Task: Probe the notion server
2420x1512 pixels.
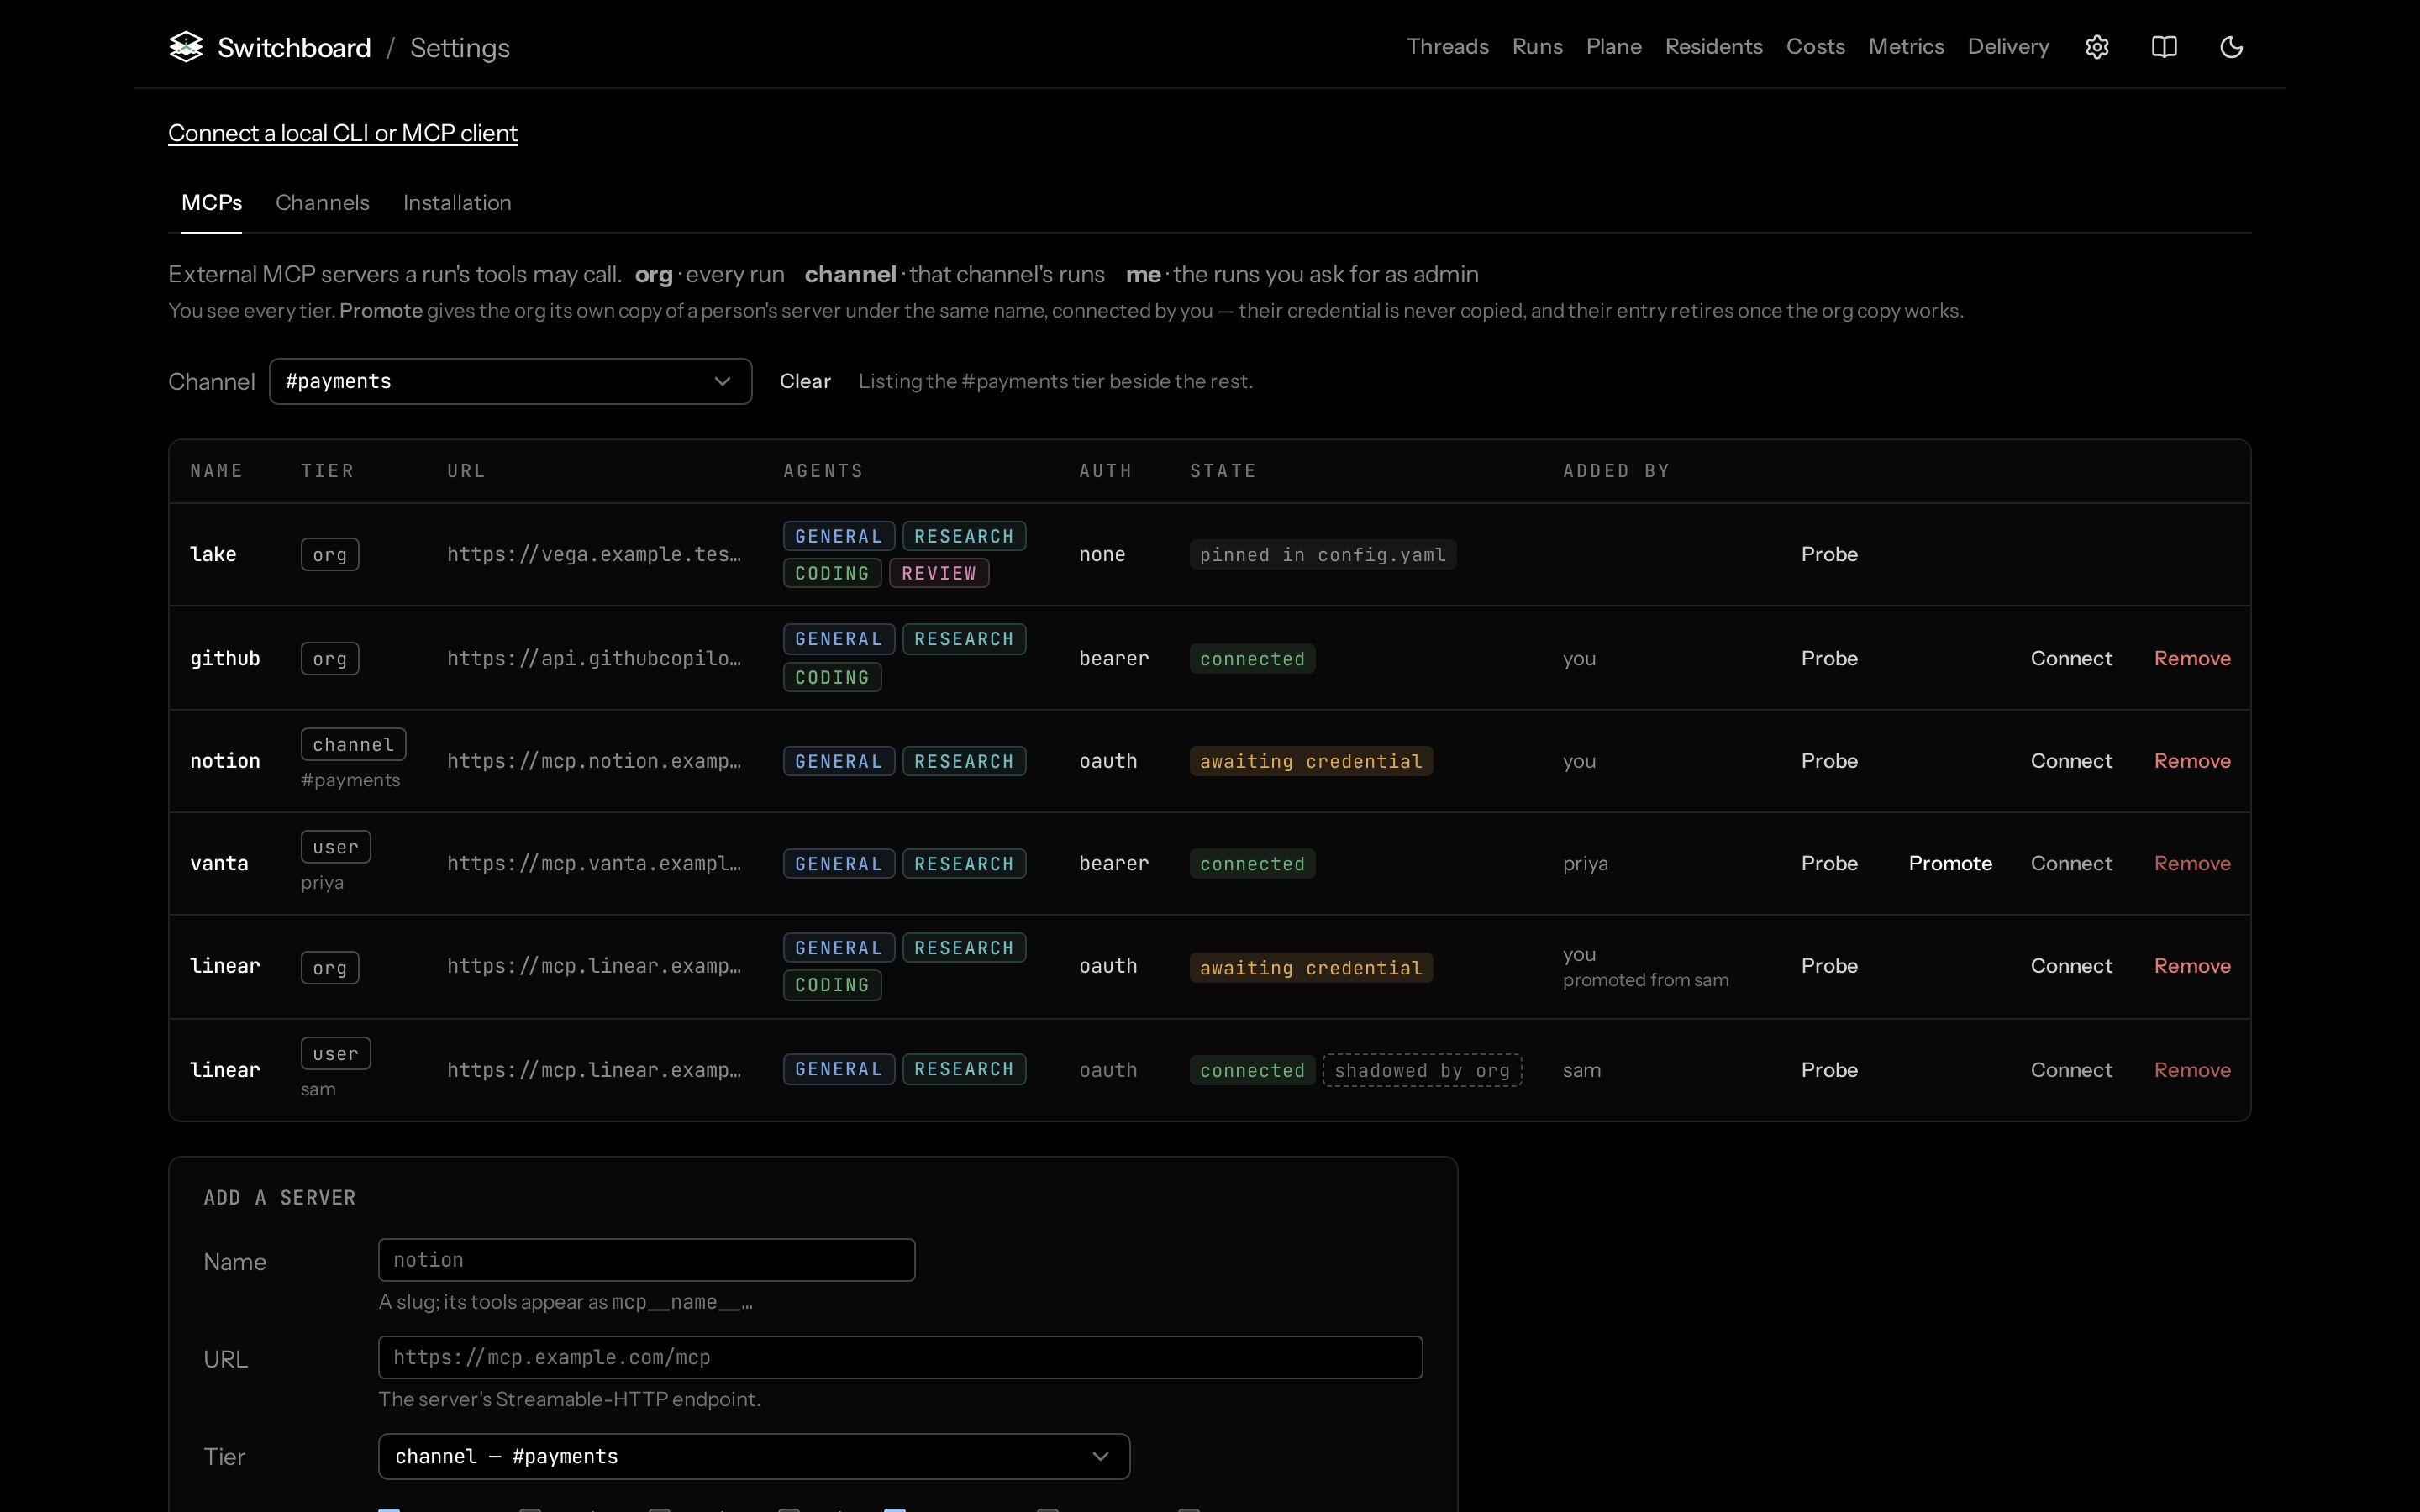Action: pos(1829,761)
